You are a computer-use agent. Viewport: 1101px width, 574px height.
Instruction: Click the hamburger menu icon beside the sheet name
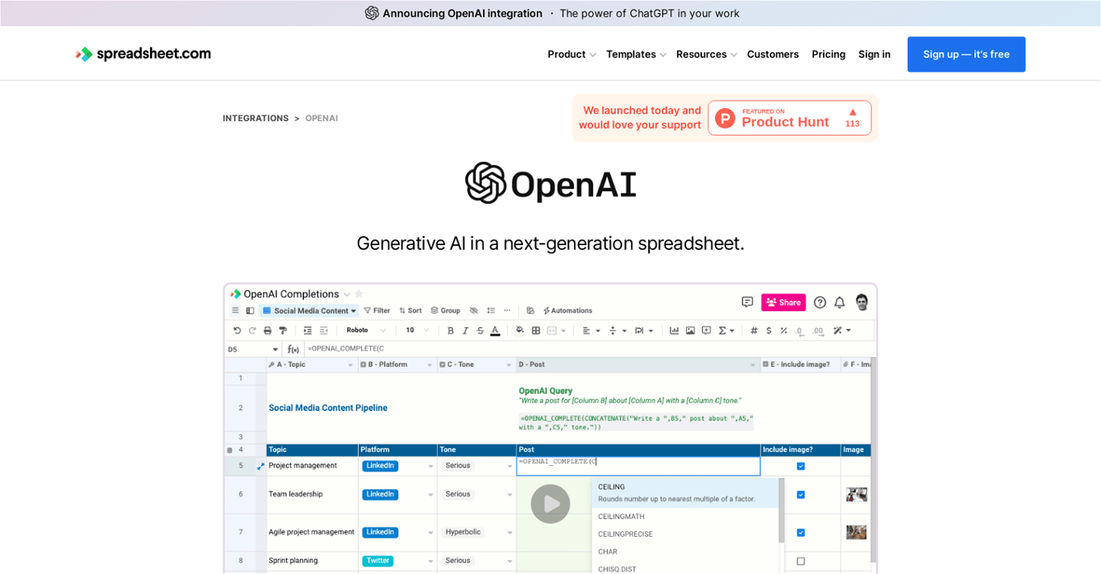coord(235,310)
